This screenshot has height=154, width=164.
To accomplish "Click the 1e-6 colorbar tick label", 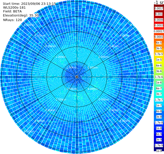I will point(159,82).
